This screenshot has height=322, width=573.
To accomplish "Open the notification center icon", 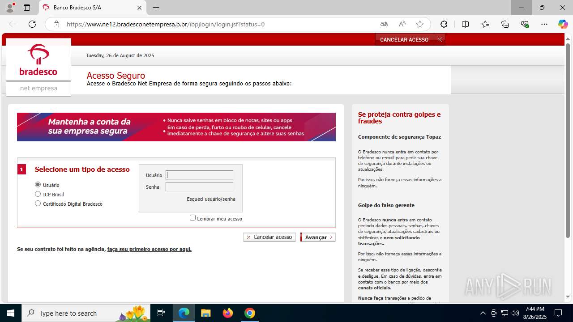I will (558, 313).
